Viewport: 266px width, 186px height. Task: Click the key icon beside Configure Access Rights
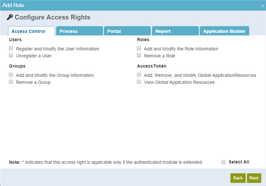10,17
